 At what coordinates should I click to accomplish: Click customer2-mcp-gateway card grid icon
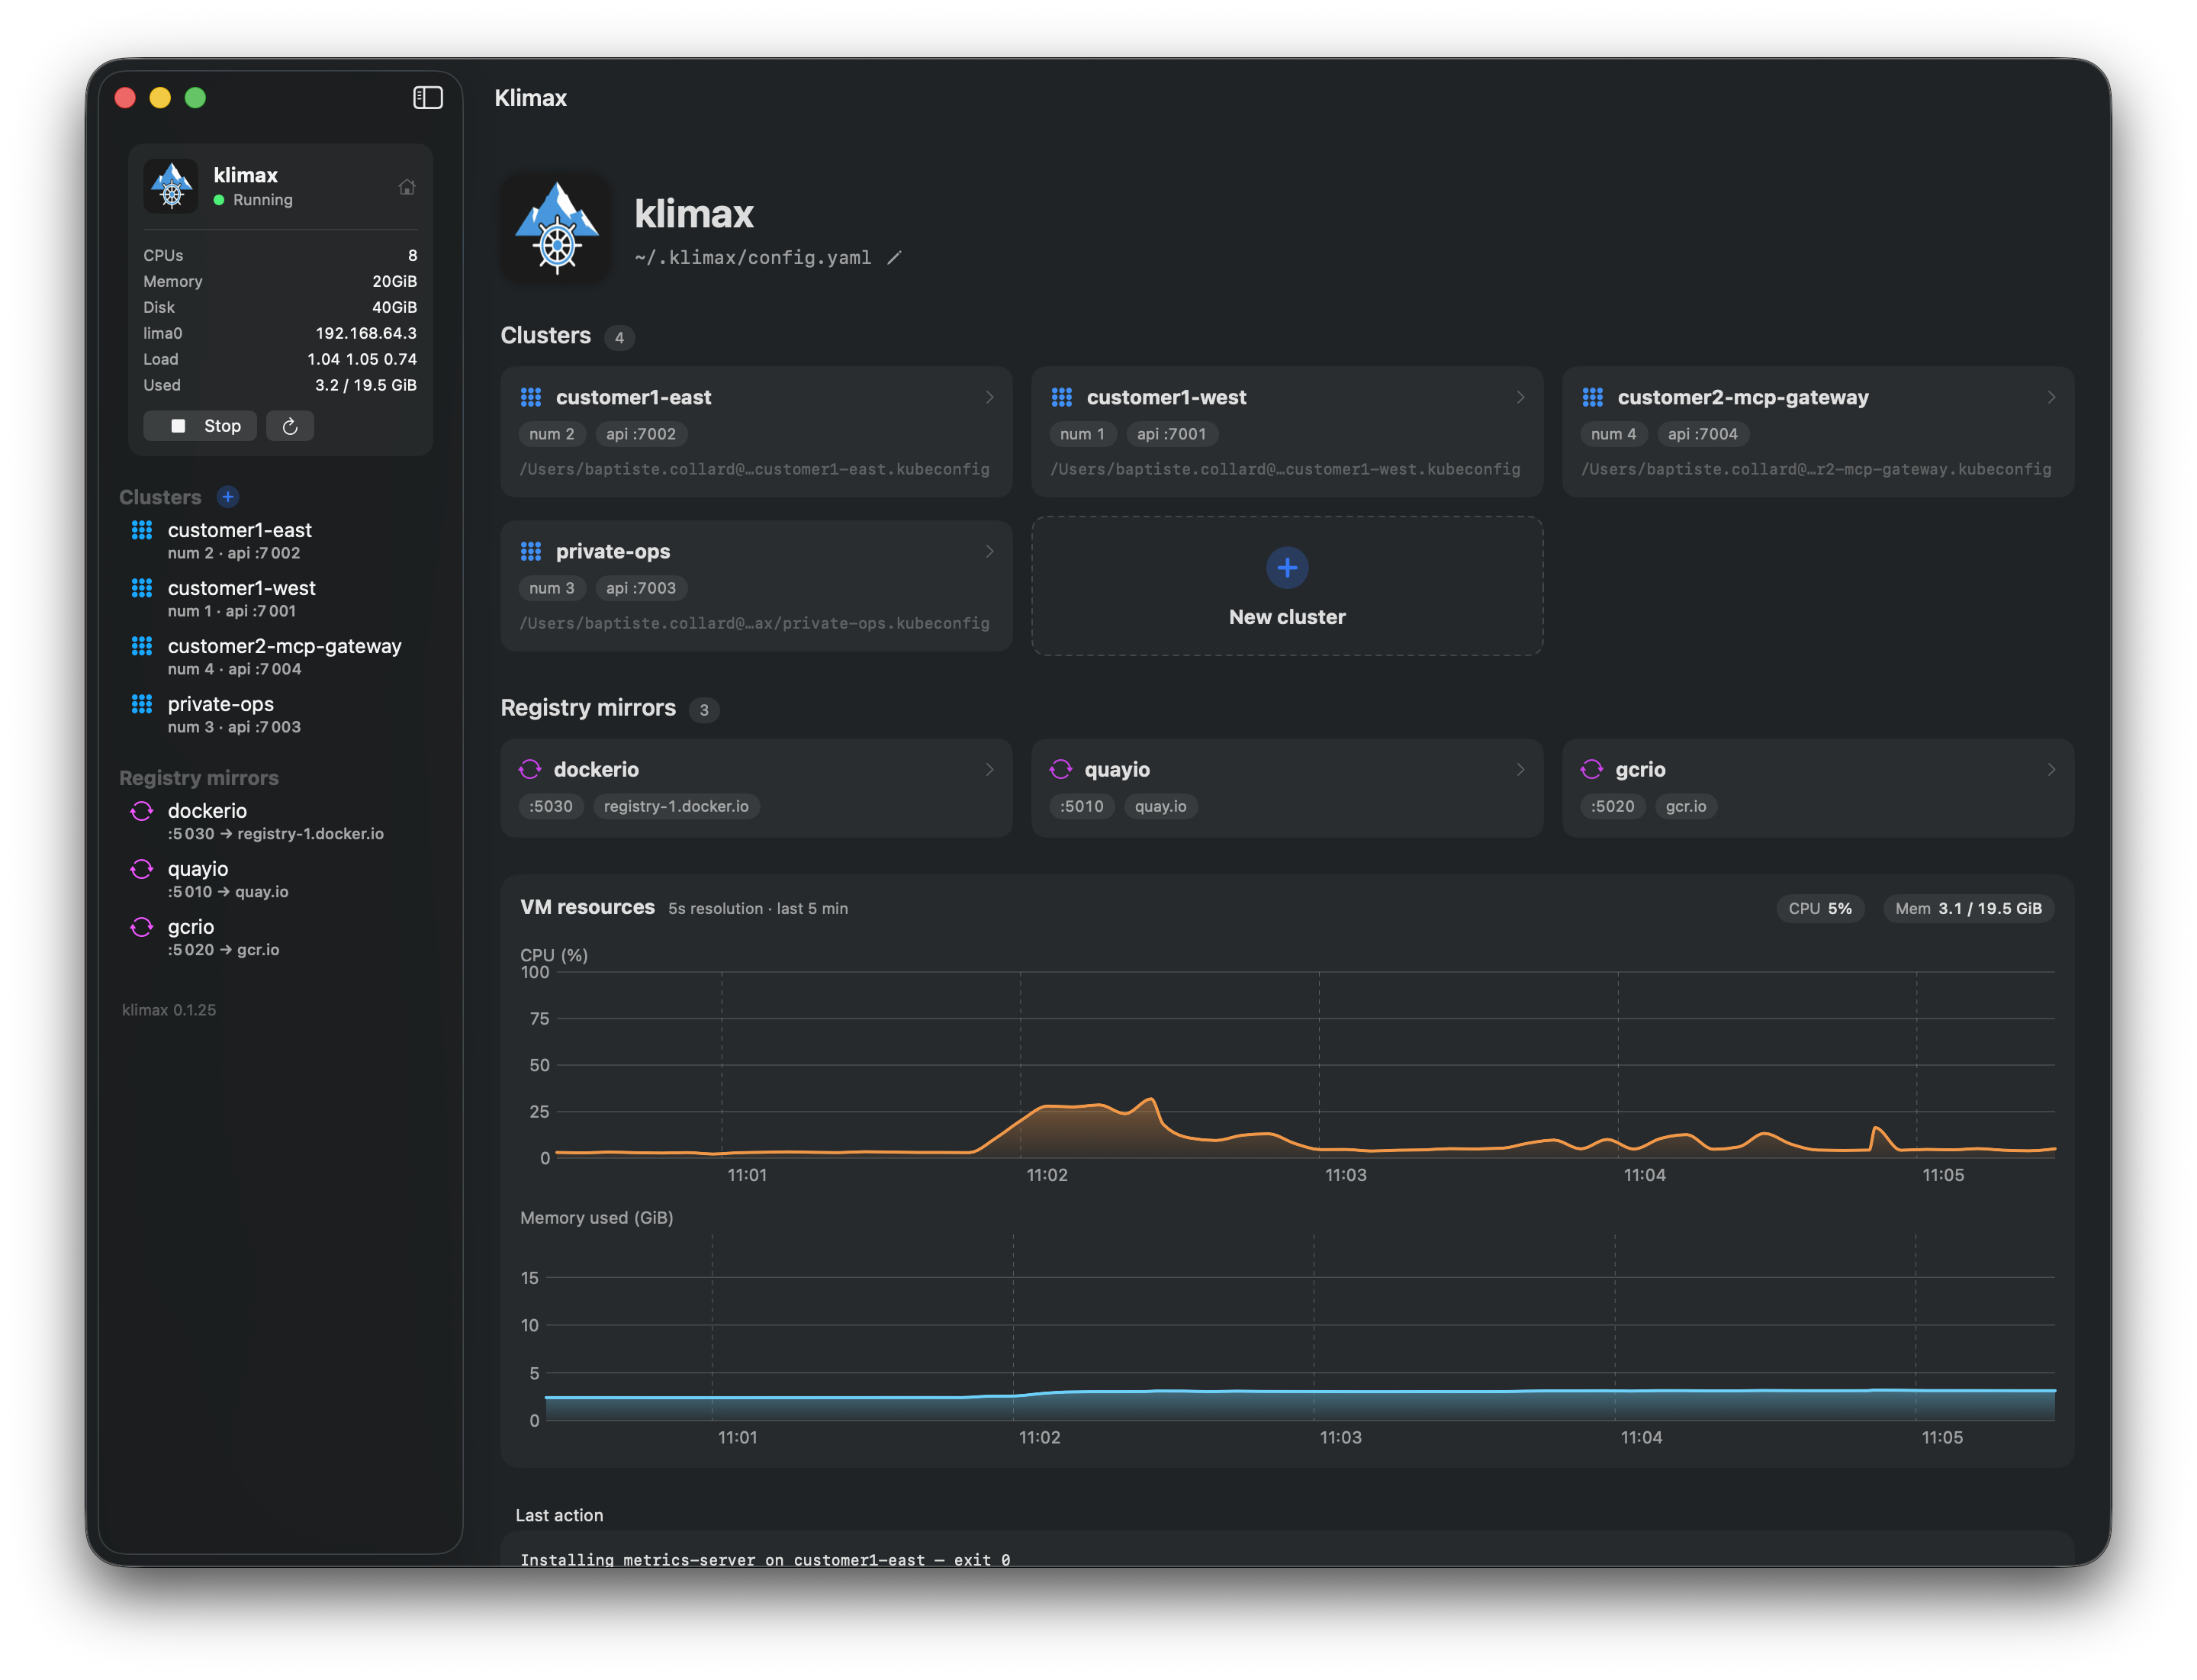point(1593,397)
